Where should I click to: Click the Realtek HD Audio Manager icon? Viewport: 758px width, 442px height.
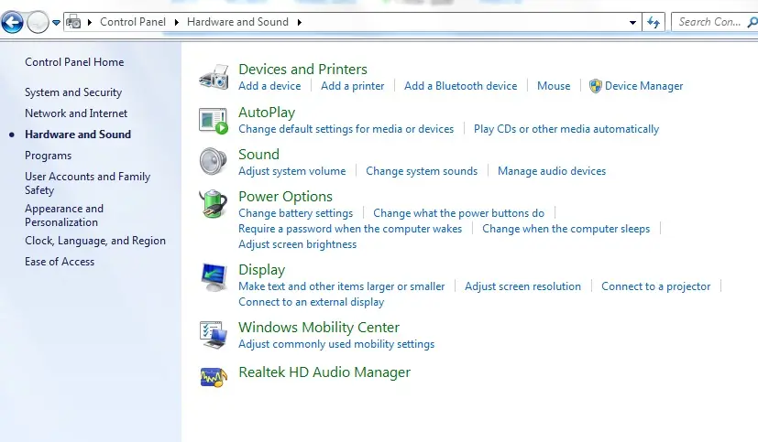point(214,377)
